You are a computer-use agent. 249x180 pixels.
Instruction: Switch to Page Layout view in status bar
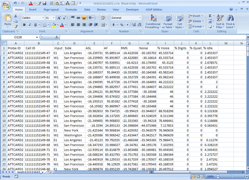click(198, 176)
